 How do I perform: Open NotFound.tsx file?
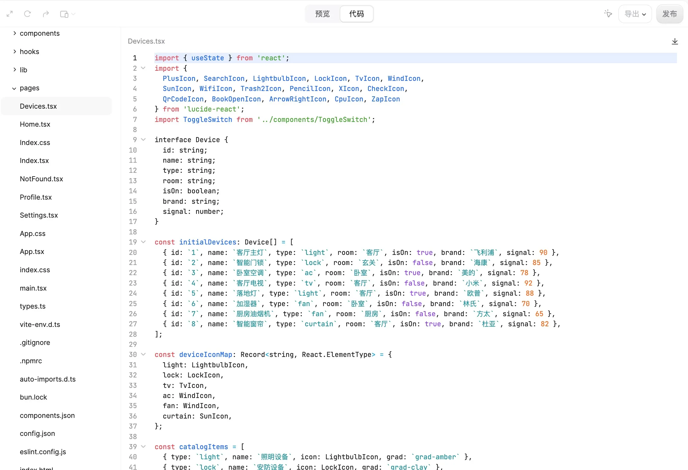pyautogui.click(x=41, y=179)
